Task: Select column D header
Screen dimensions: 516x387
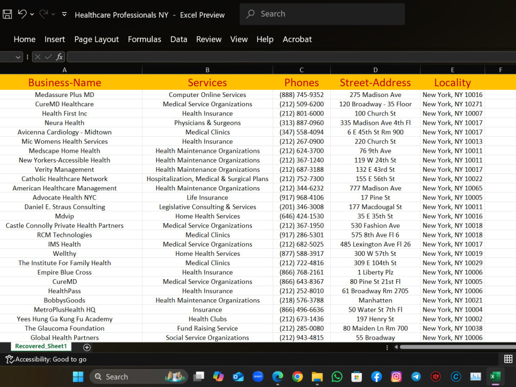Action: click(x=375, y=70)
